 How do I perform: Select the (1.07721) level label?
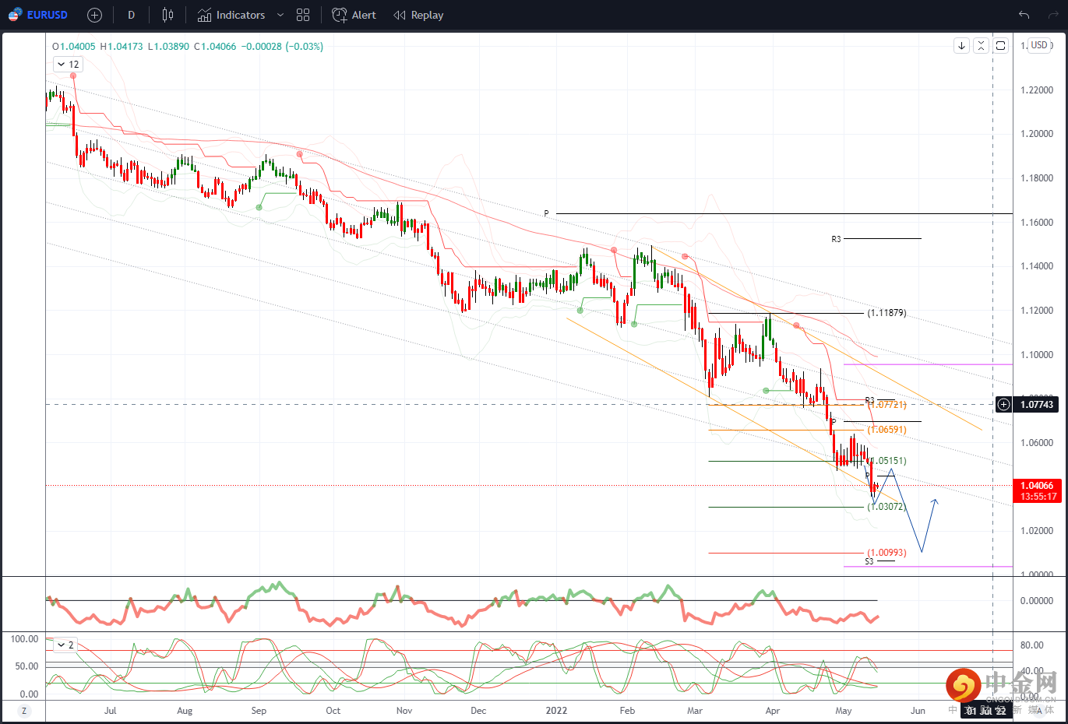coord(886,405)
